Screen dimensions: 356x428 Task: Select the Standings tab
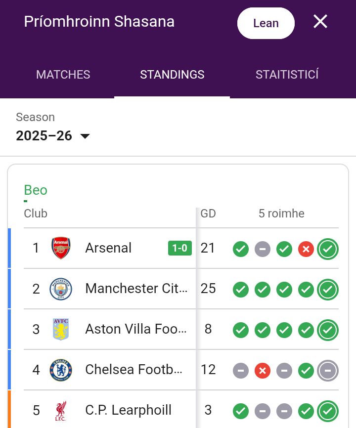pyautogui.click(x=172, y=75)
